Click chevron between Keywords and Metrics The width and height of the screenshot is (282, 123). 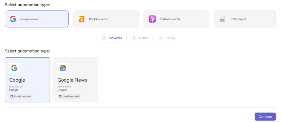click(127, 38)
